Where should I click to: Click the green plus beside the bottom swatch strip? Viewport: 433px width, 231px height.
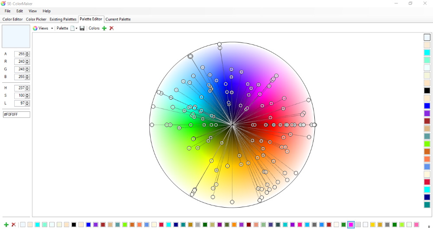click(6, 224)
